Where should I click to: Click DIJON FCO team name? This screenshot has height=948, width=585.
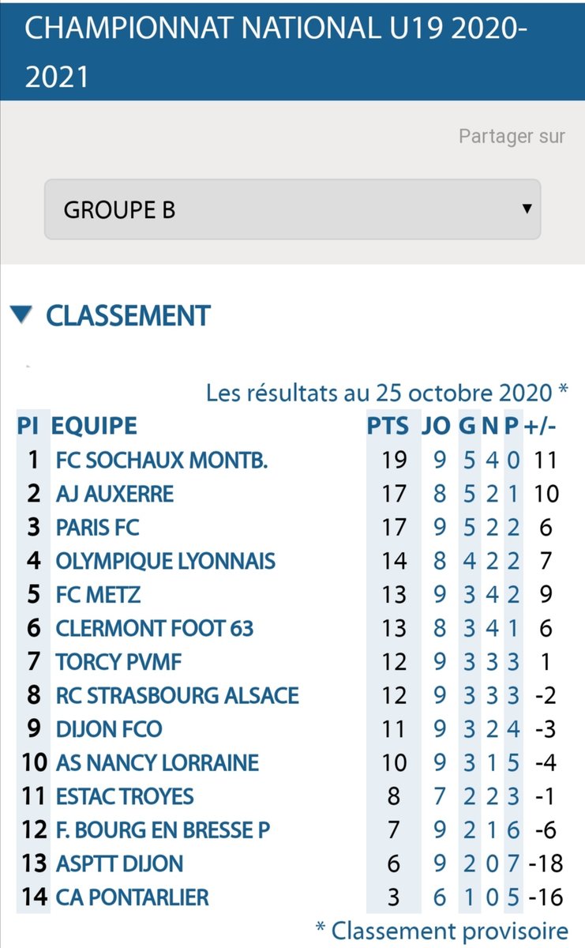[109, 728]
